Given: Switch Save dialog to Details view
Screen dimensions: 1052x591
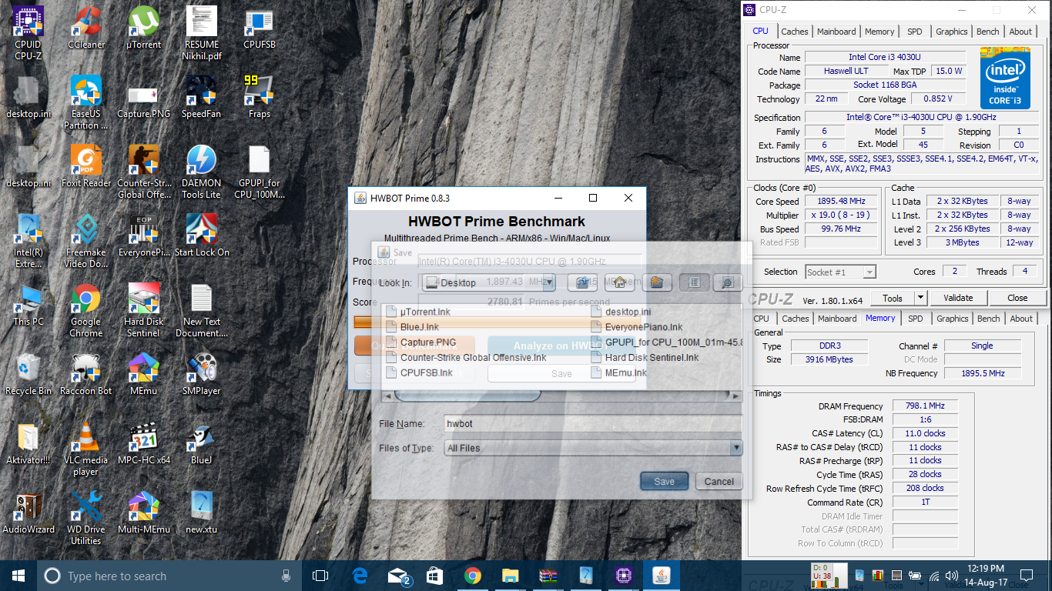Looking at the screenshot, I should pos(727,282).
